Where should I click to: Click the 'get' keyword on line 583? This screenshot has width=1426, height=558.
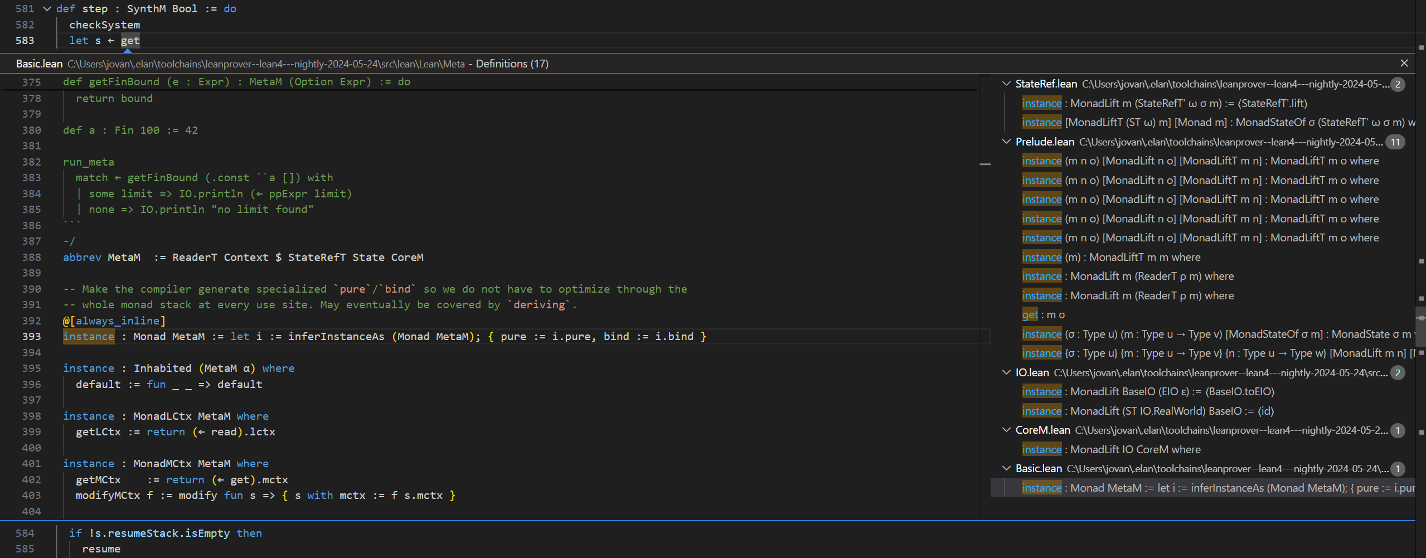(130, 41)
